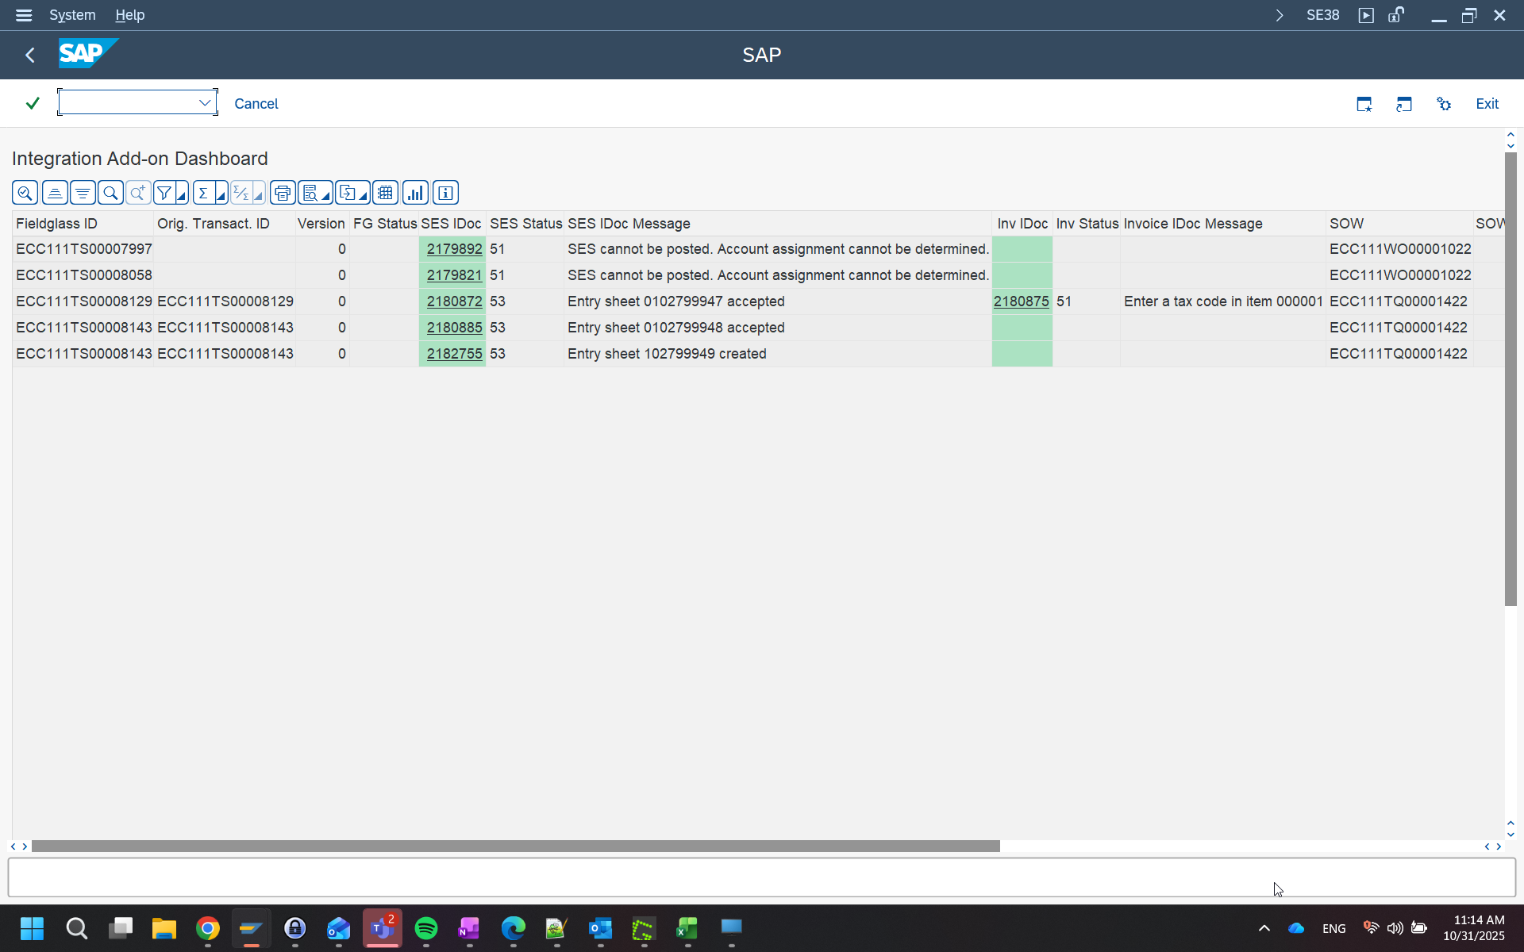Open the hamburger main menu
Image resolution: width=1524 pixels, height=952 pixels.
click(24, 15)
